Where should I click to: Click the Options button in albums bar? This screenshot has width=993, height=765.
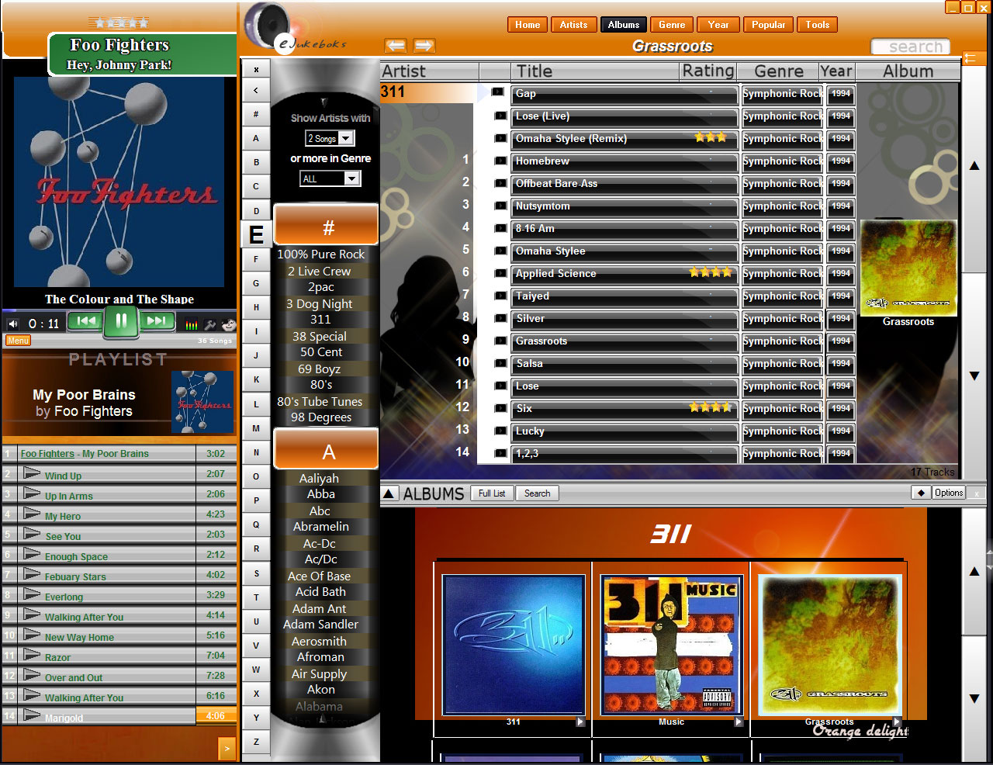tap(948, 493)
